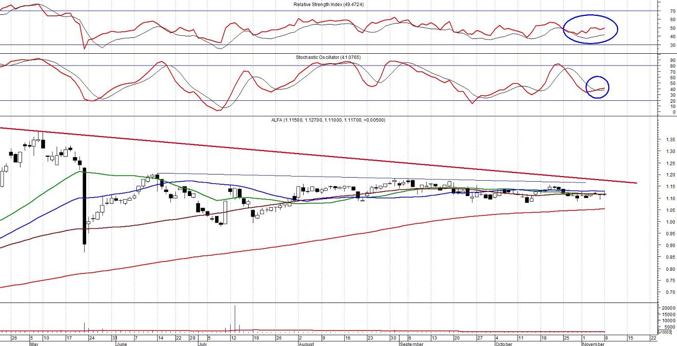Image resolution: width=677 pixels, height=346 pixels.
Task: Select the red descending trendline
Action: point(328,155)
